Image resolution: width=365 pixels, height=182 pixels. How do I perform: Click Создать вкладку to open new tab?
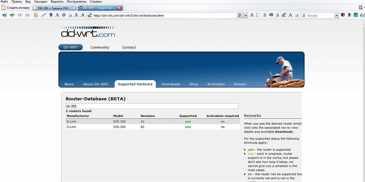click(x=16, y=8)
